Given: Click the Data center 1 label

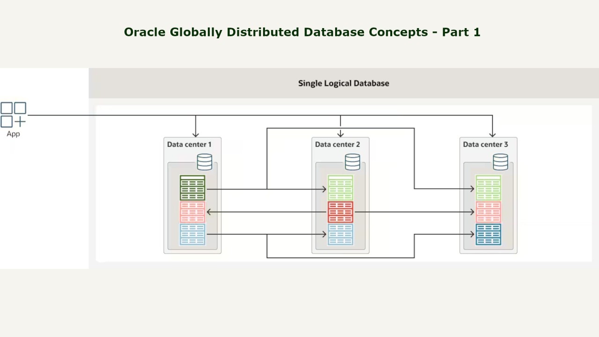Looking at the screenshot, I should pyautogui.click(x=189, y=144).
